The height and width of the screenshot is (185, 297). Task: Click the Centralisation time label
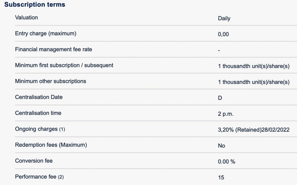pos(38,113)
